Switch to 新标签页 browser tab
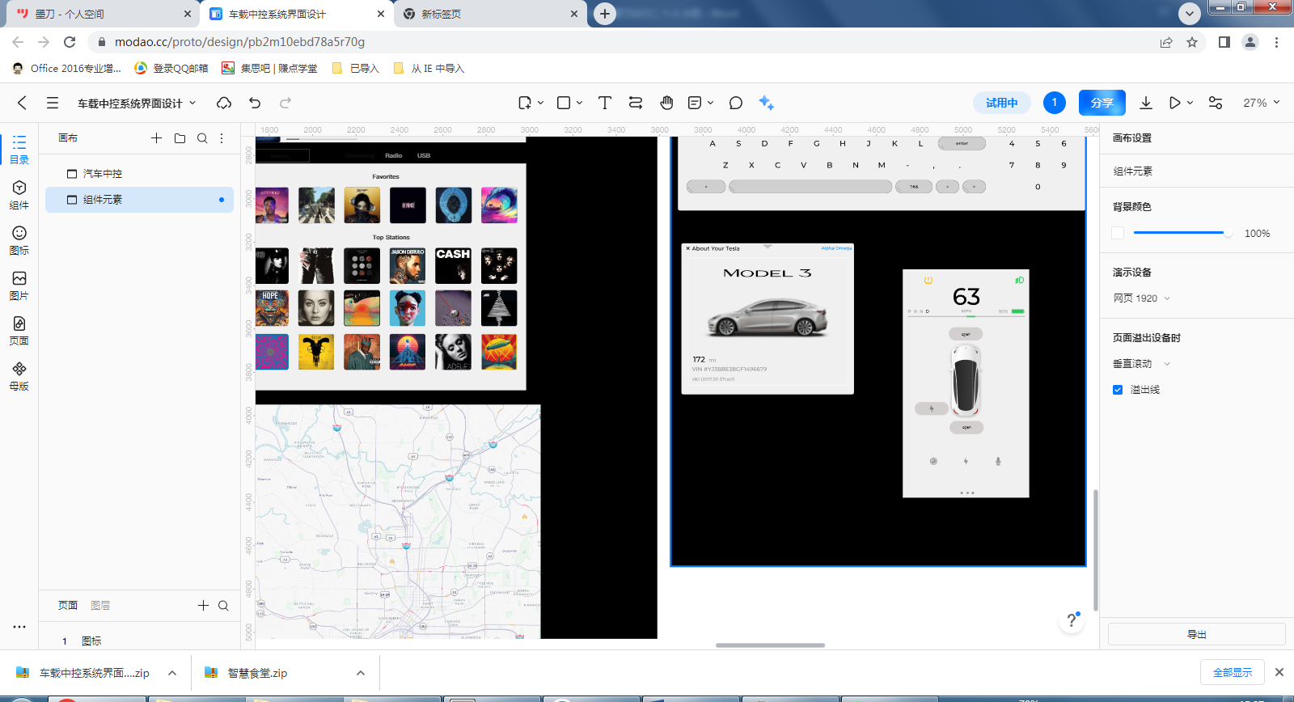Image resolution: width=1294 pixels, height=702 pixels. (x=490, y=14)
